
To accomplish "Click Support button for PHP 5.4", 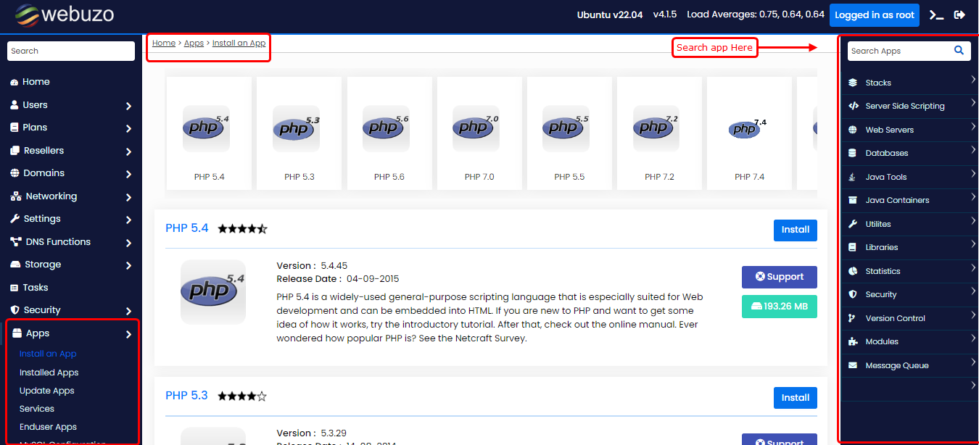I will (x=779, y=277).
